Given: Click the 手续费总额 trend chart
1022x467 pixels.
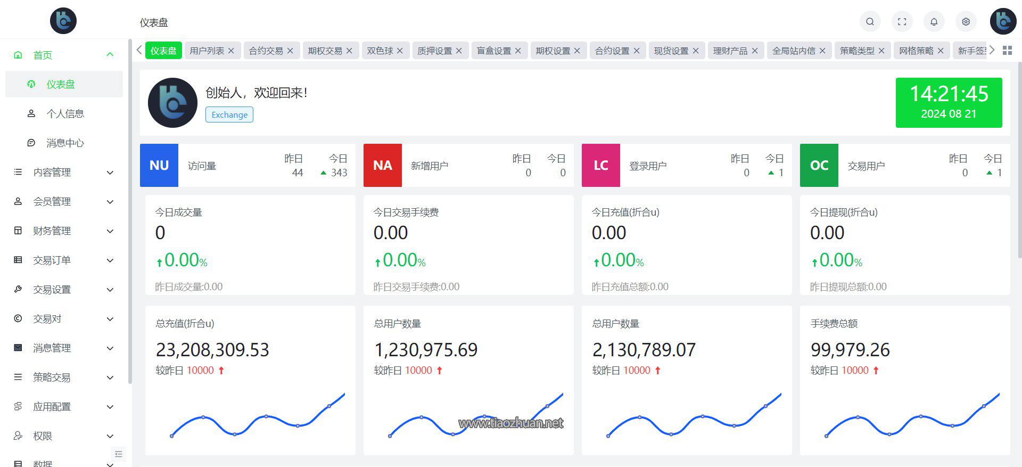Looking at the screenshot, I should point(912,415).
